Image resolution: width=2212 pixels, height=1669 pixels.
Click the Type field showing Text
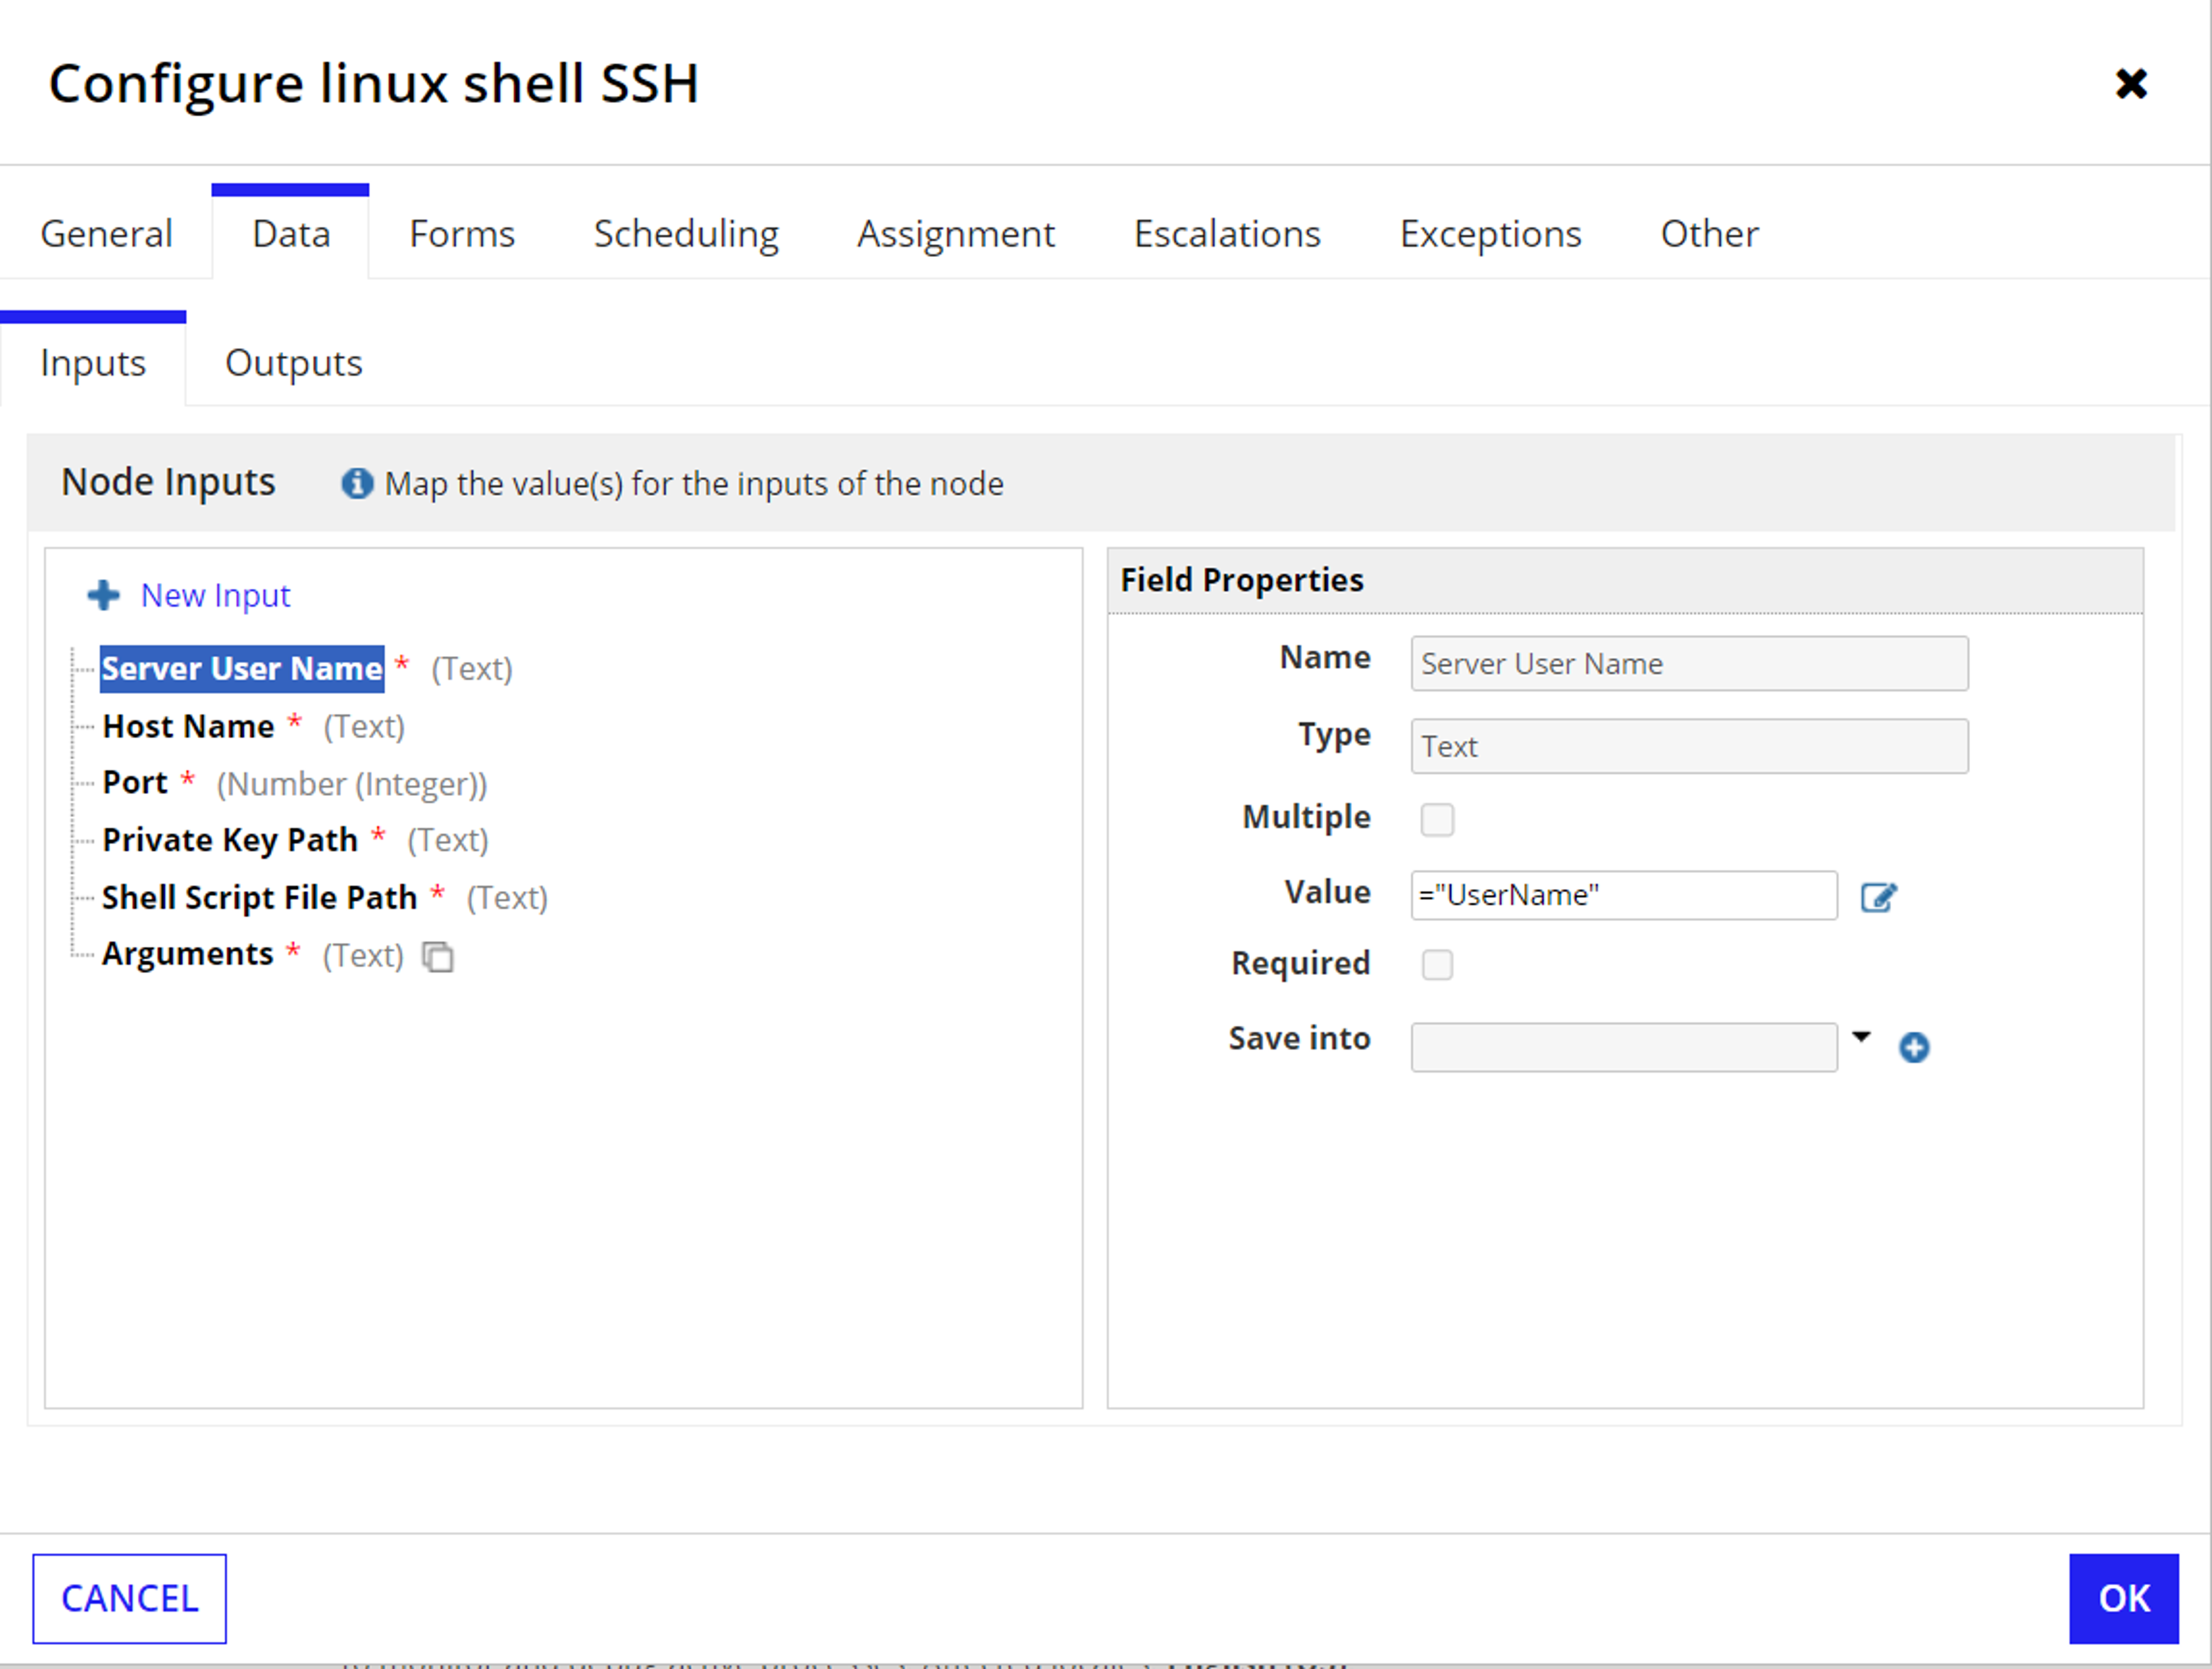1689,746
